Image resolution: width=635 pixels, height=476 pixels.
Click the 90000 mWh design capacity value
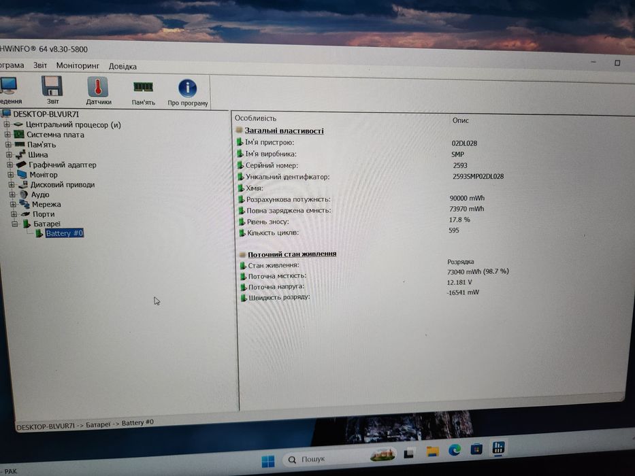pyautogui.click(x=467, y=198)
